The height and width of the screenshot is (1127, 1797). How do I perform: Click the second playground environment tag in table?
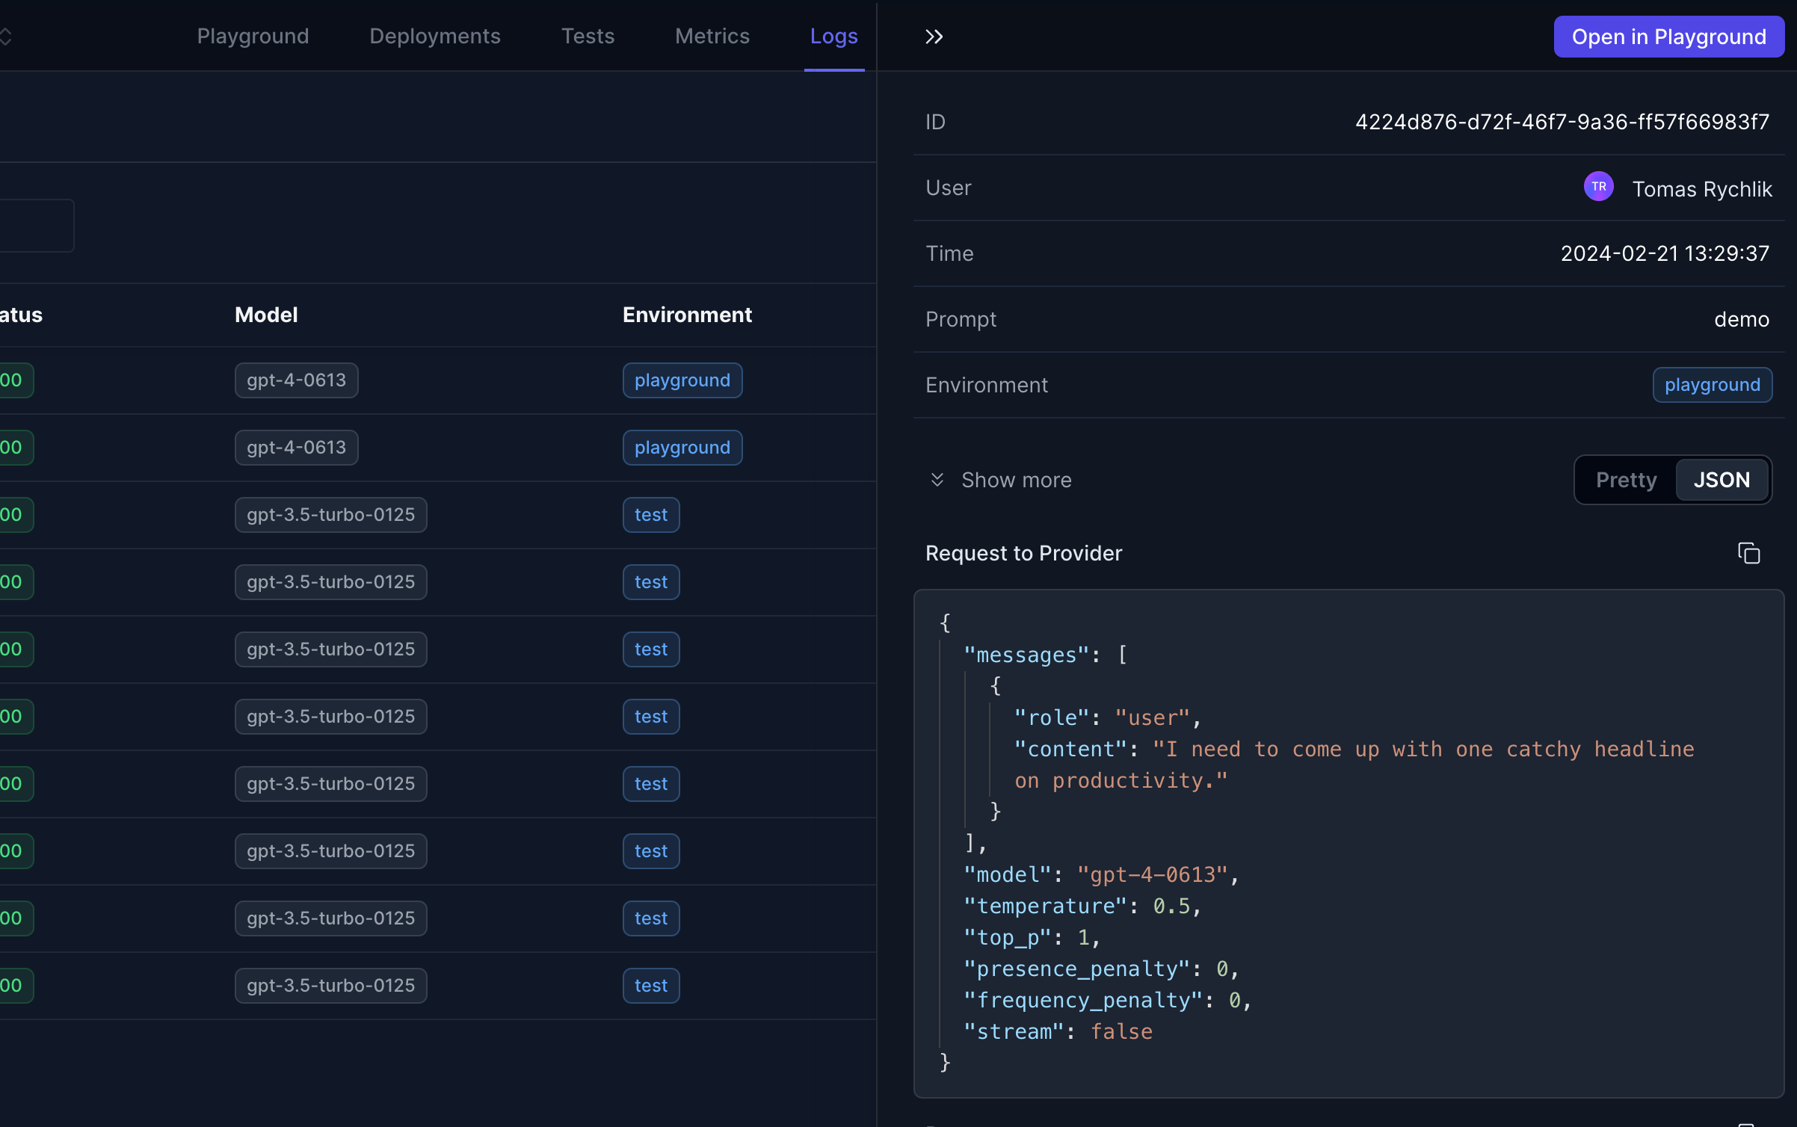point(682,448)
